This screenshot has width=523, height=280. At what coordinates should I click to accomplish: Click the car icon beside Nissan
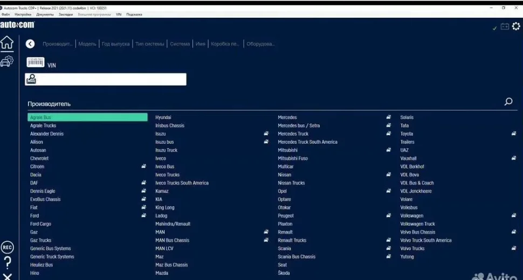coord(389,174)
